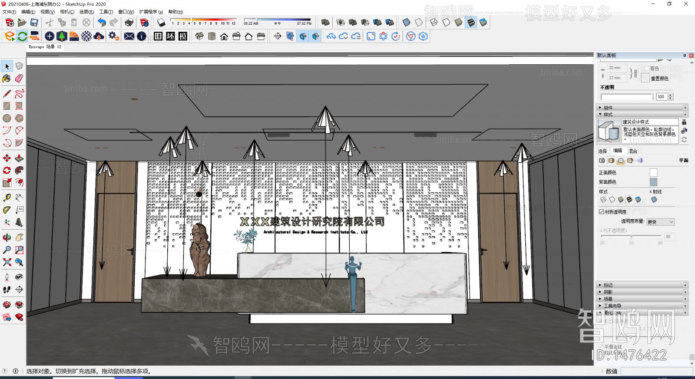Viewport: 695px width, 379px height.
Task: Click the Enscape About info icon
Action: (x=142, y=36)
